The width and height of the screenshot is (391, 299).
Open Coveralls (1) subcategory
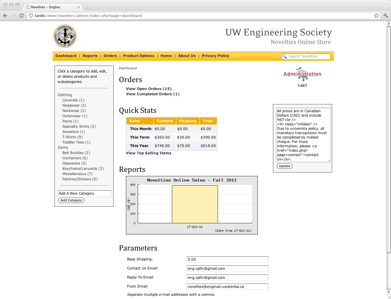(x=73, y=100)
